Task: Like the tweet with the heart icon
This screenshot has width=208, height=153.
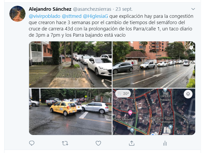Action: point(98,143)
